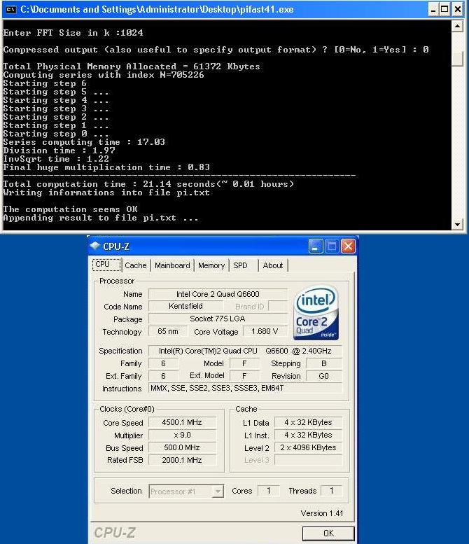
Task: Click the L1 Inst. cache value
Action: pyautogui.click(x=309, y=435)
